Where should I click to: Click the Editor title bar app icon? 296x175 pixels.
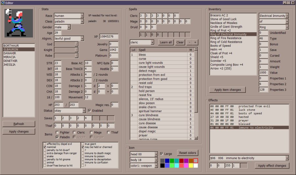coord(3,3)
